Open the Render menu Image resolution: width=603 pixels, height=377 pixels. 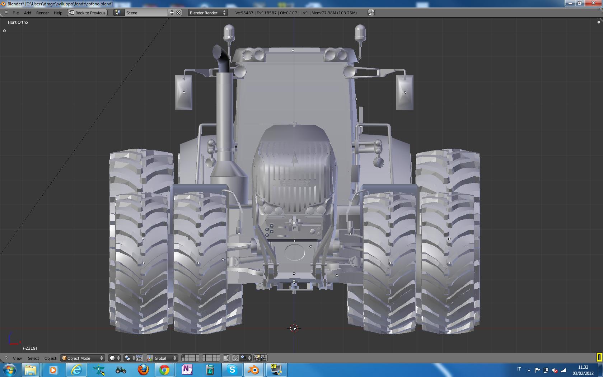42,13
